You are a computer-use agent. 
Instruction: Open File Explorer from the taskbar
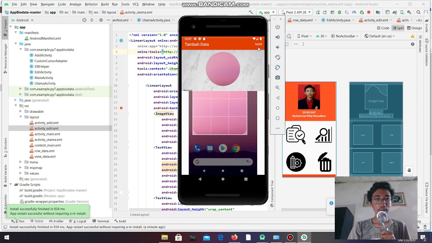click(164, 238)
